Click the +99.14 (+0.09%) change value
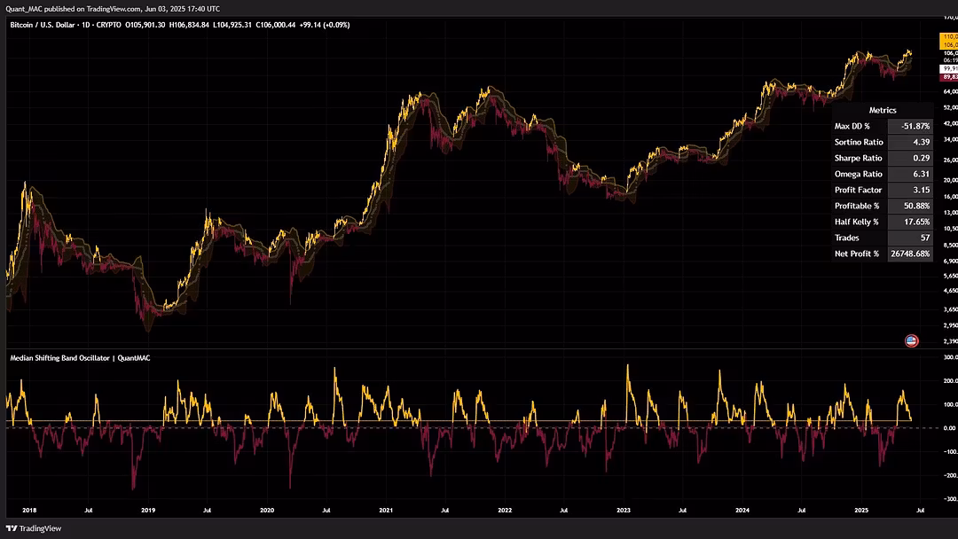Image resolution: width=958 pixels, height=539 pixels. pos(325,25)
